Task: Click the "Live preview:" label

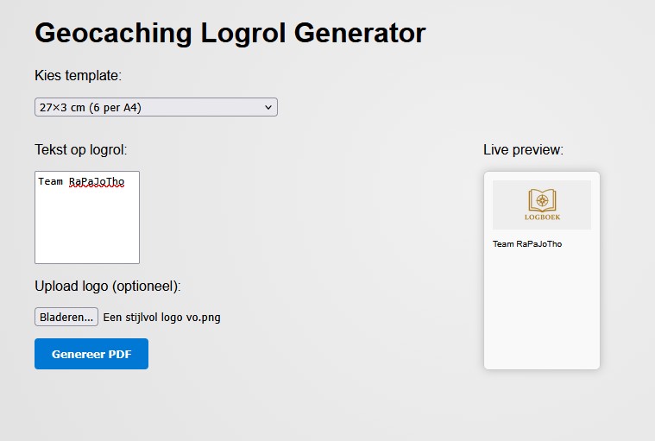Action: coord(523,150)
